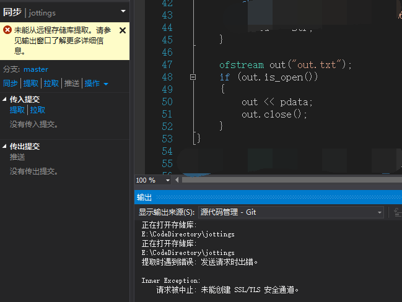The image size is (402, 302).
Task: Collapse the 传入提交 section
Action: pos(4,99)
